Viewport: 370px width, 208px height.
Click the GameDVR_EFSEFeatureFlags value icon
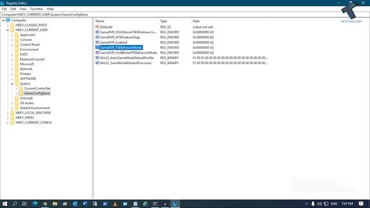97,37
